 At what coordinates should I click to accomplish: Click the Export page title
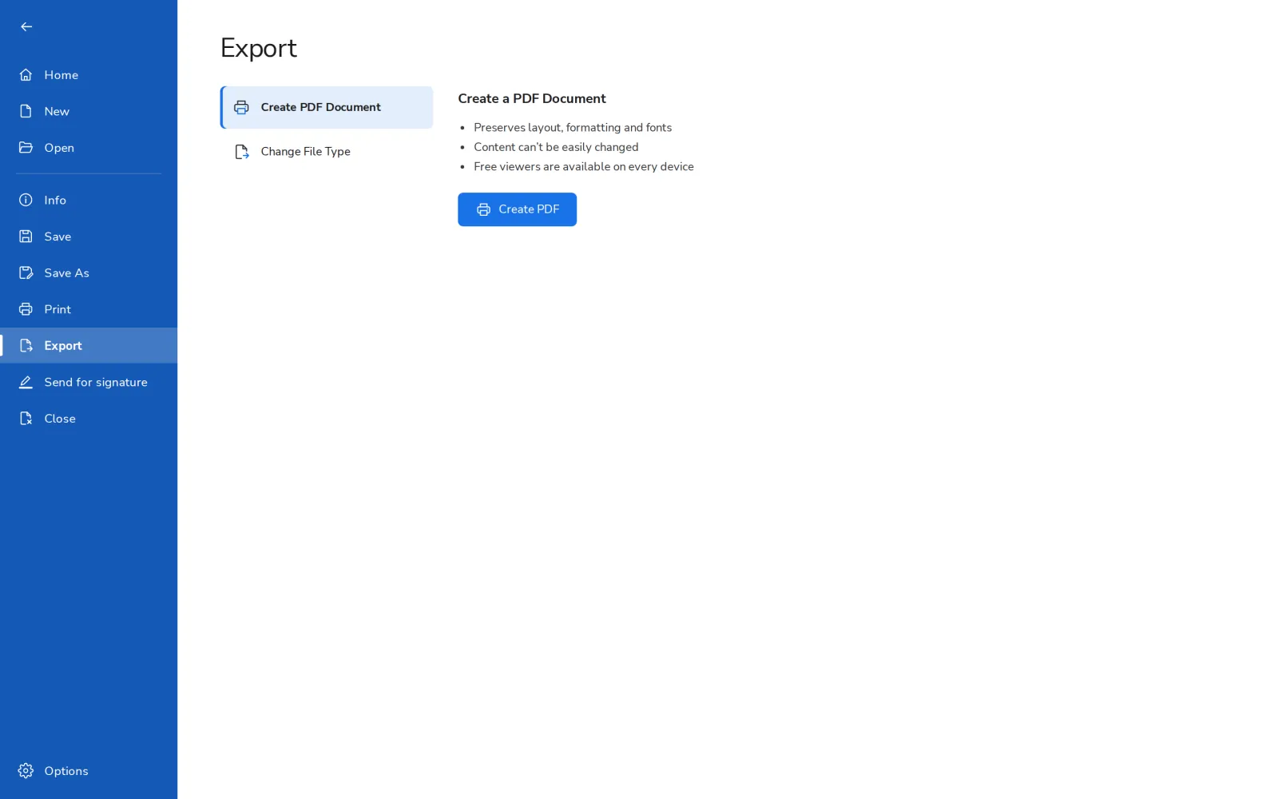pyautogui.click(x=259, y=49)
